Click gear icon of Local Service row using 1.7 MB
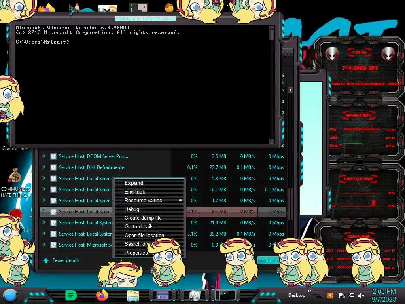Viewport: 405px width, 304px height. [x=53, y=201]
